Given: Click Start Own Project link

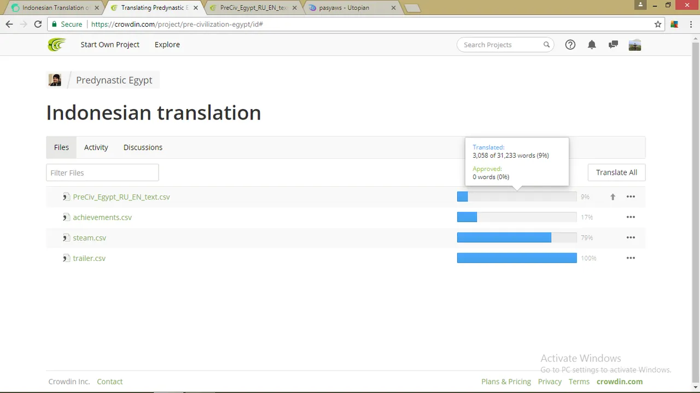Looking at the screenshot, I should [x=110, y=45].
